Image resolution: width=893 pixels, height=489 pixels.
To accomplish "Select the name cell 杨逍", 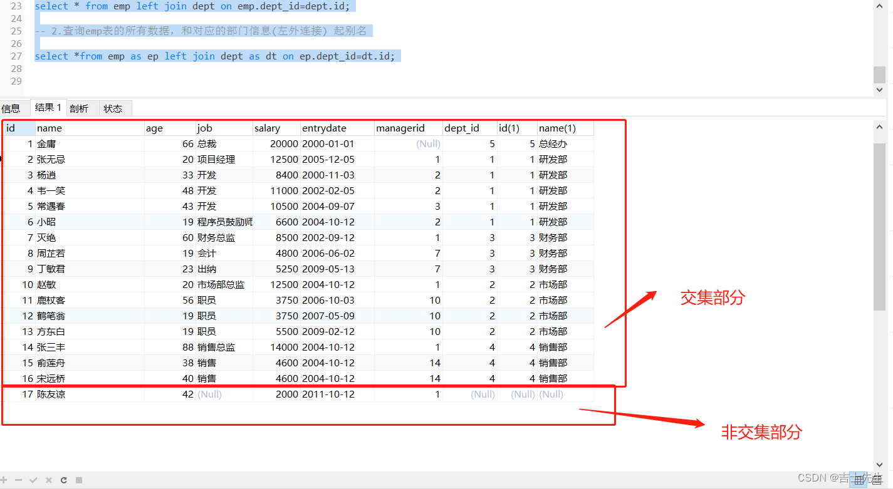I will pos(90,175).
